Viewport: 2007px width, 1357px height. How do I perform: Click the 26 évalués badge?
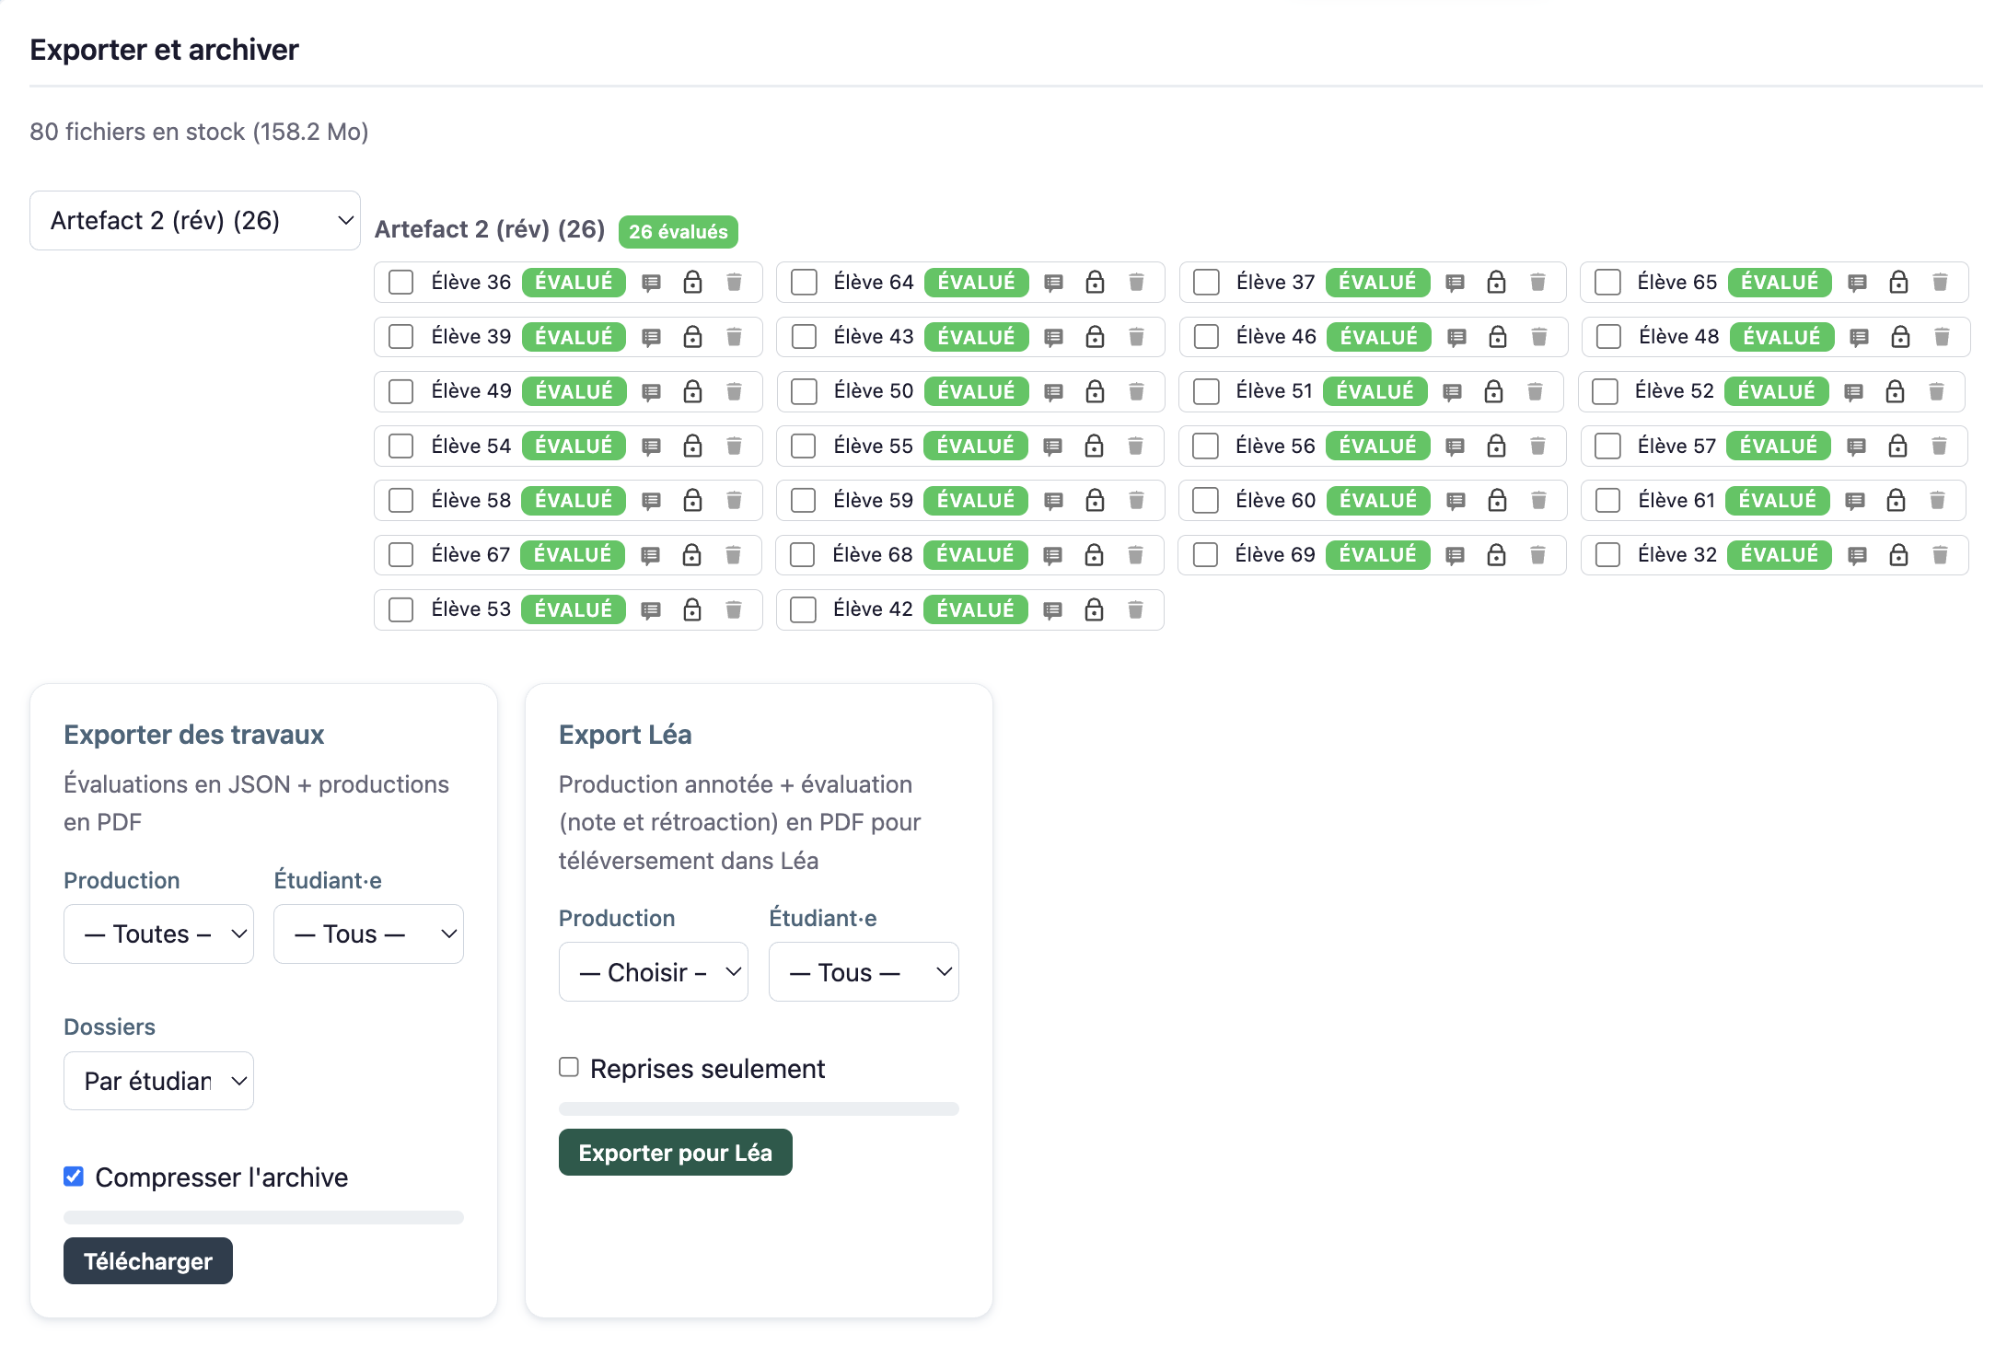click(679, 231)
